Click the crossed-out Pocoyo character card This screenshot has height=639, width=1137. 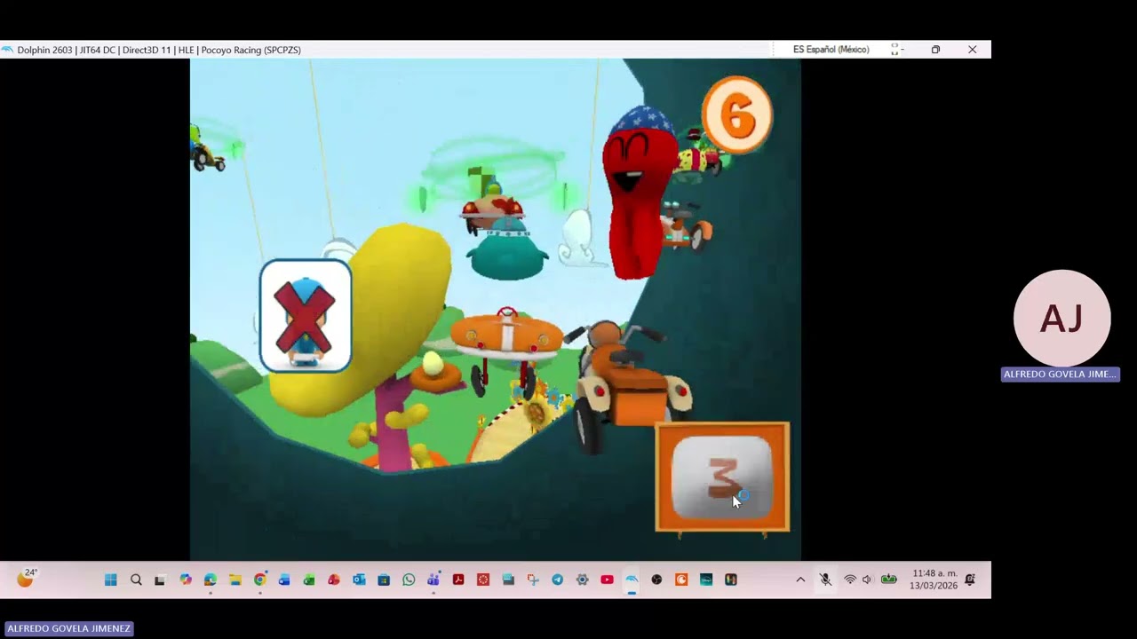306,316
